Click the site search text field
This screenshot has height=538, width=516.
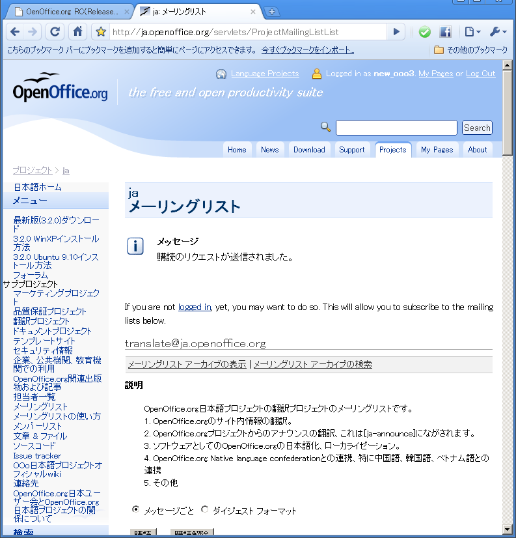(x=396, y=128)
